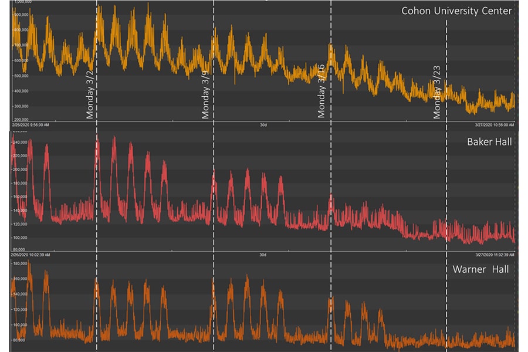Viewport: 528px width, 352px height.
Task: Click the 700,000 y-axis value
Action: pyautogui.click(x=21, y=45)
